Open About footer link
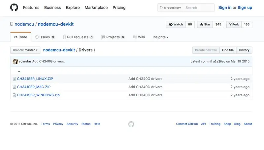 (248, 124)
